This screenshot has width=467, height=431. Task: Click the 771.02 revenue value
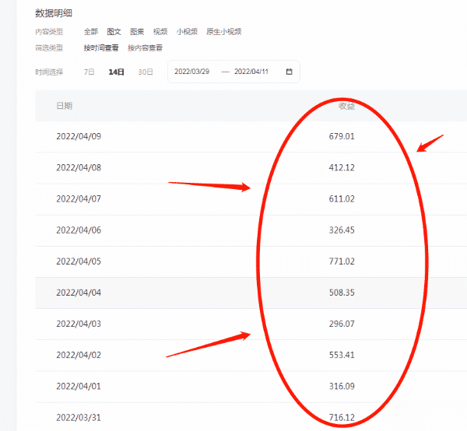pos(341,261)
